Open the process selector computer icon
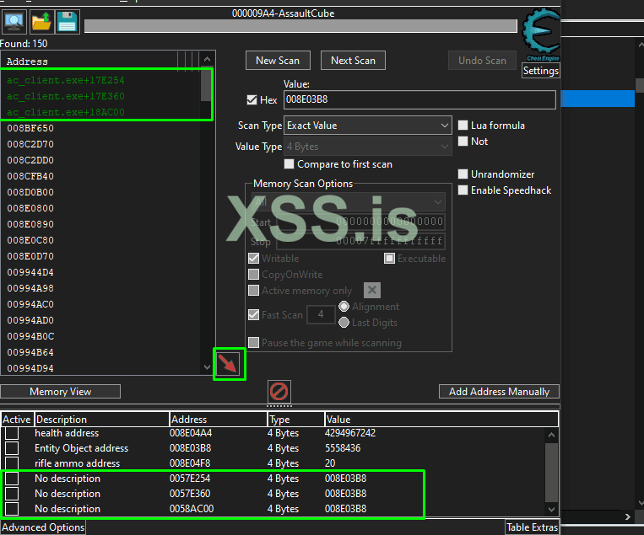The image size is (644, 535). 14,22
